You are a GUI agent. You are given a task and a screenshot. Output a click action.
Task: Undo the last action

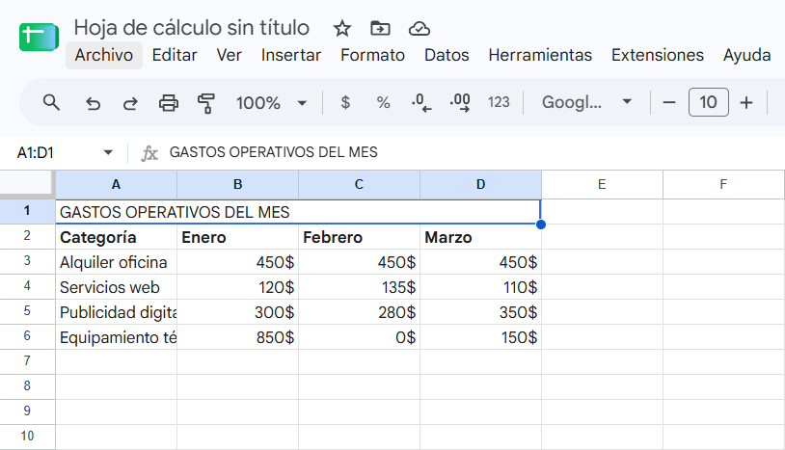pyautogui.click(x=93, y=103)
